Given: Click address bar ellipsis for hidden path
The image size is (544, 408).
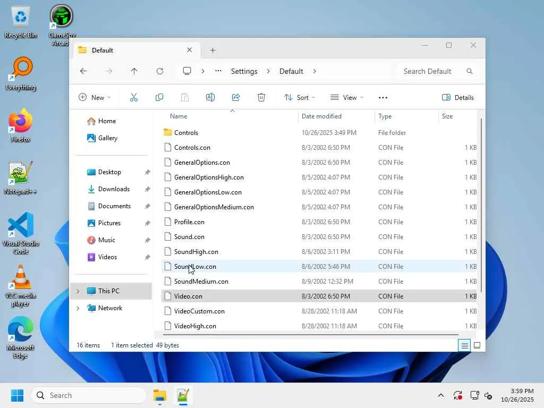Looking at the screenshot, I should [x=218, y=71].
